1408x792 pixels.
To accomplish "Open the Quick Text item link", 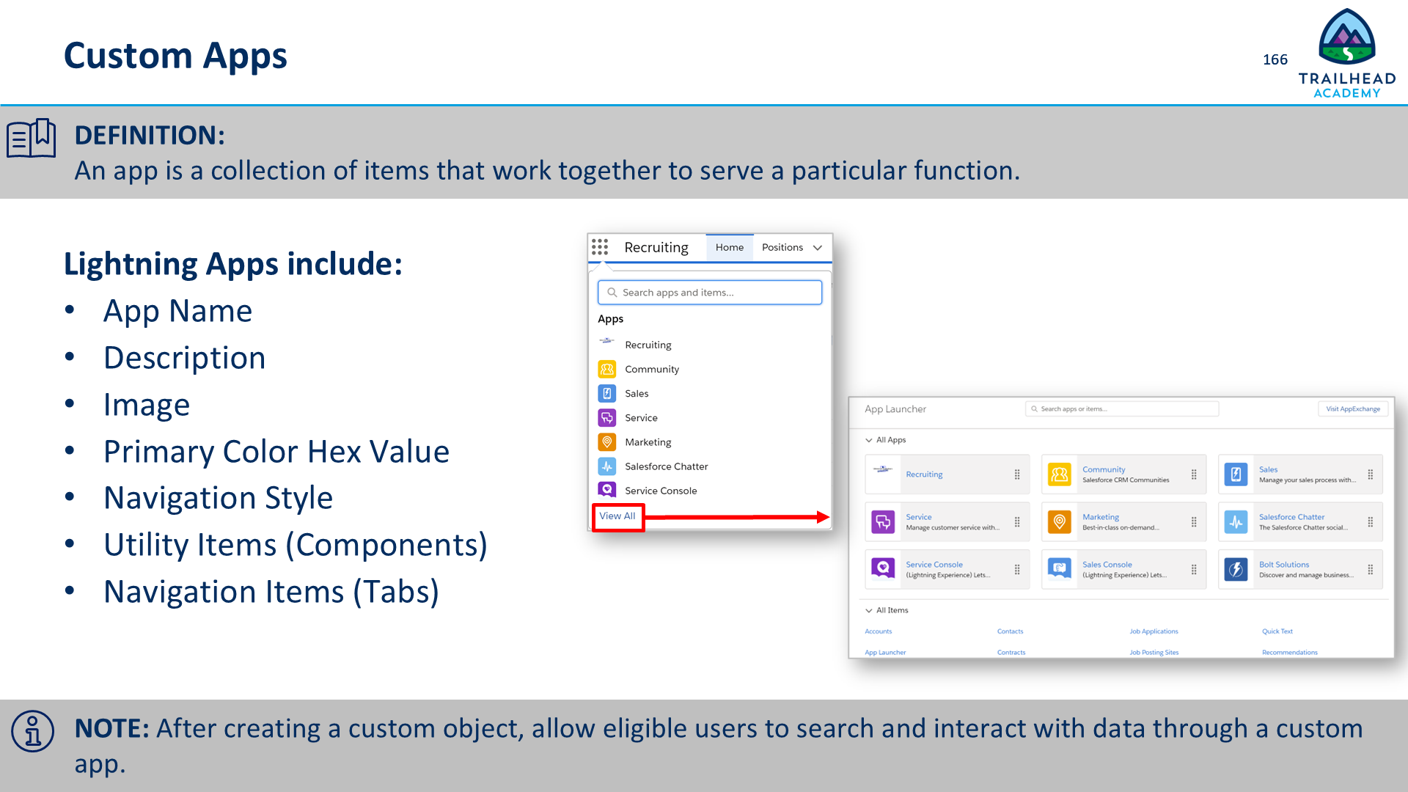I will coord(1277,631).
